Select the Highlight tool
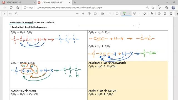This screenshot has height=100, width=178. coord(135,14)
